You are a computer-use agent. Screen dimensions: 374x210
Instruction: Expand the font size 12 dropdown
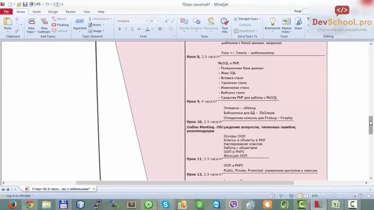tap(158, 21)
